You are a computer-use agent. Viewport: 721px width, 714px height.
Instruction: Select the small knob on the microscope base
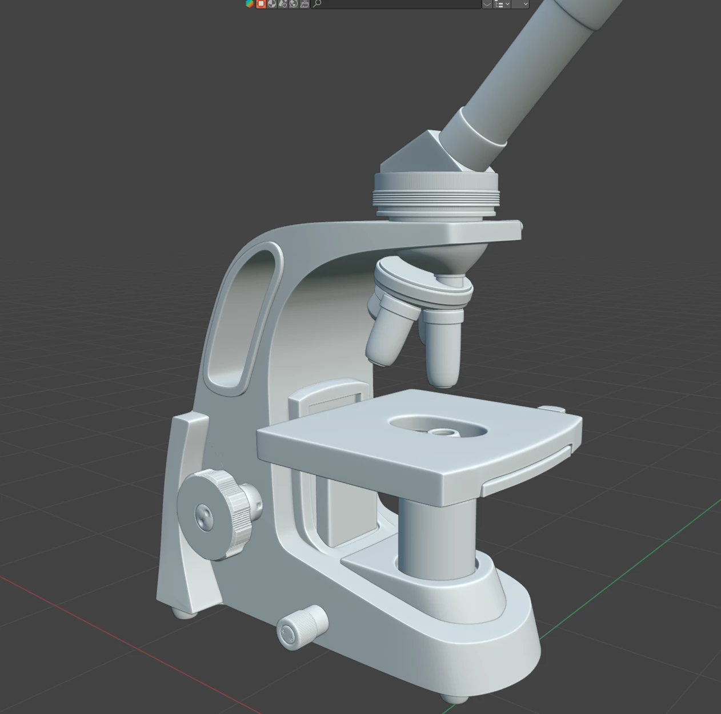point(302,628)
